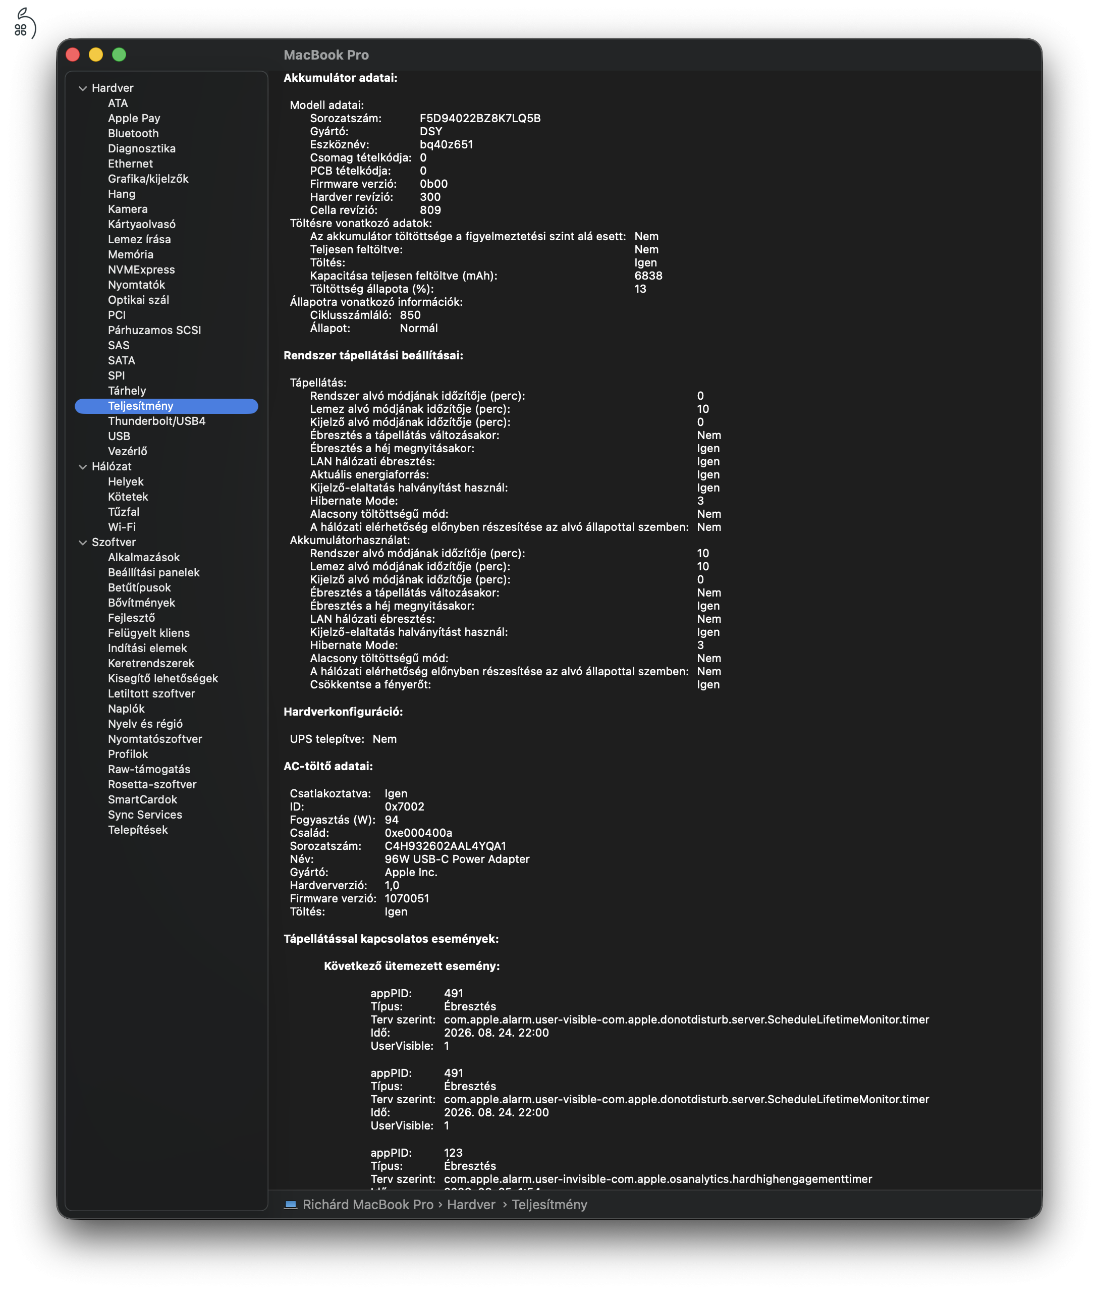
Task: Click Richárd MacBook Pro in path bar
Action: [367, 1205]
